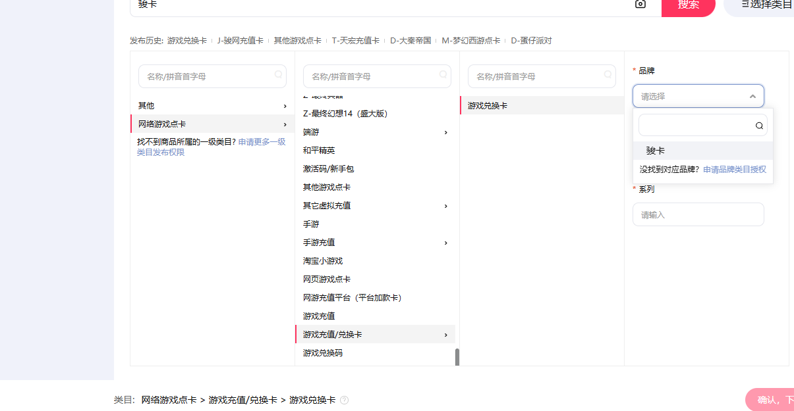Click the camera image search icon
The image size is (794, 411).
(640, 4)
